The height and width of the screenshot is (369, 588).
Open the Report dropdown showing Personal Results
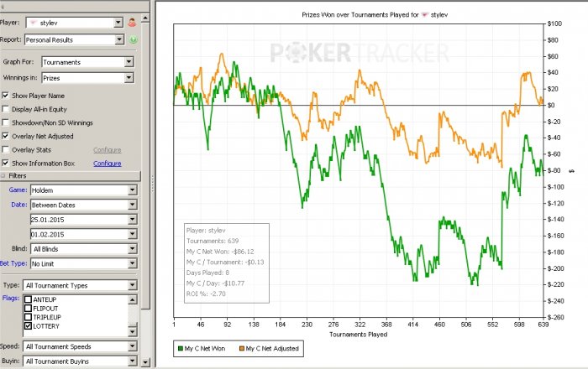coord(74,39)
